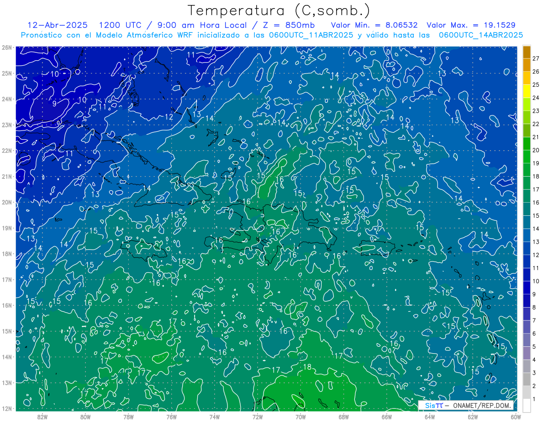This screenshot has height=423, width=548.
Task: Click the 74W longitude axis label
Action: coord(215,417)
